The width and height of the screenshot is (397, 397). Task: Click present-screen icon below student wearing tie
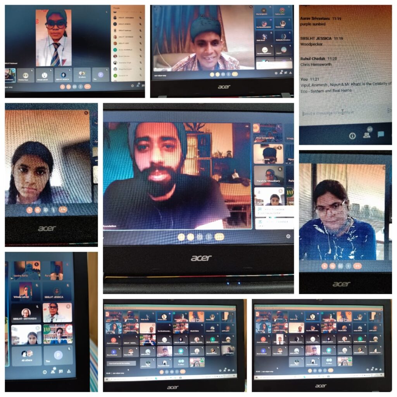[x=75, y=86]
